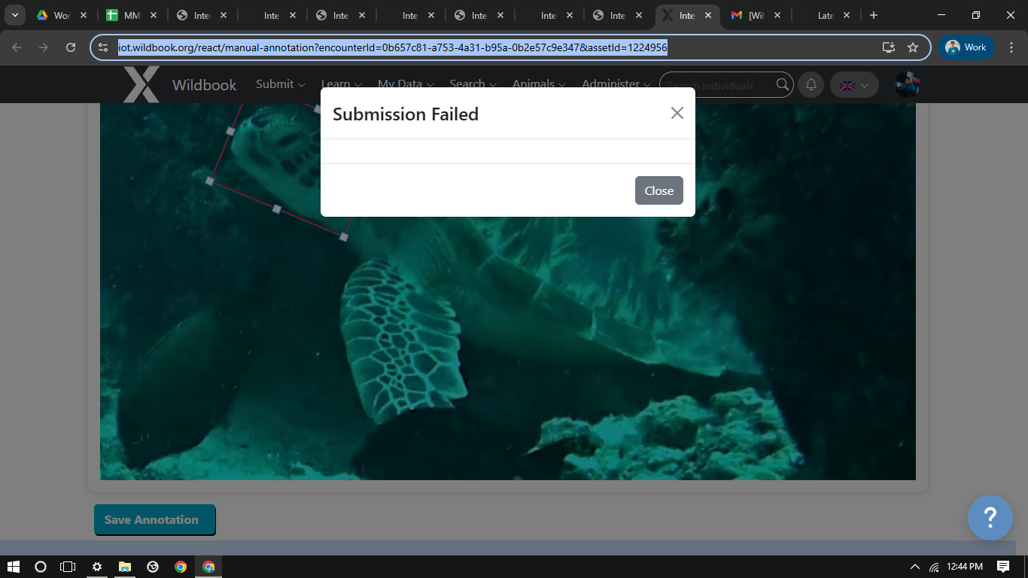Open the tab search chevron
This screenshot has height=578, width=1028.
(14, 15)
